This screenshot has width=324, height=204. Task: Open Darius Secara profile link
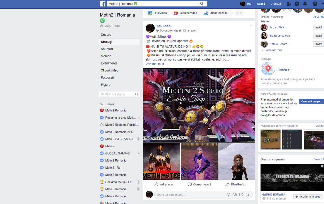278,44
